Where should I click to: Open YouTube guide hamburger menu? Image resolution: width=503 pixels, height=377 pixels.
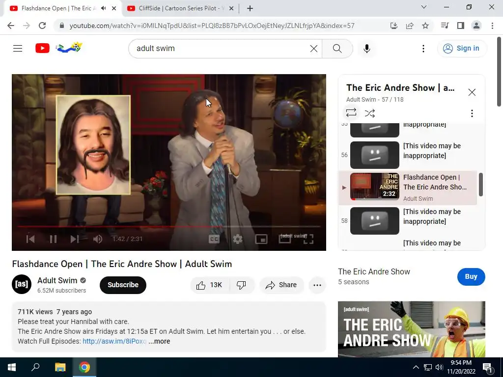tap(18, 49)
